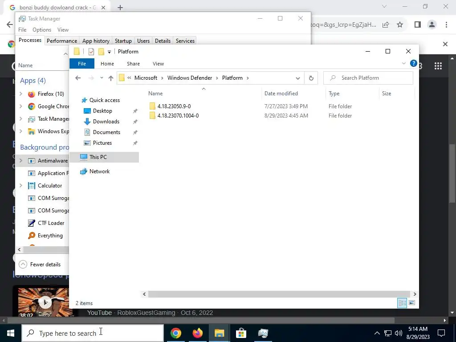Select Network in navigation pane
This screenshot has height=342, width=456.
[99, 171]
